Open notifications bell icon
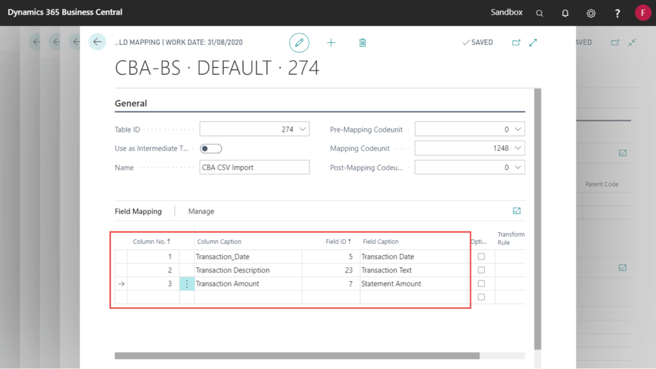The image size is (656, 369). [x=564, y=13]
